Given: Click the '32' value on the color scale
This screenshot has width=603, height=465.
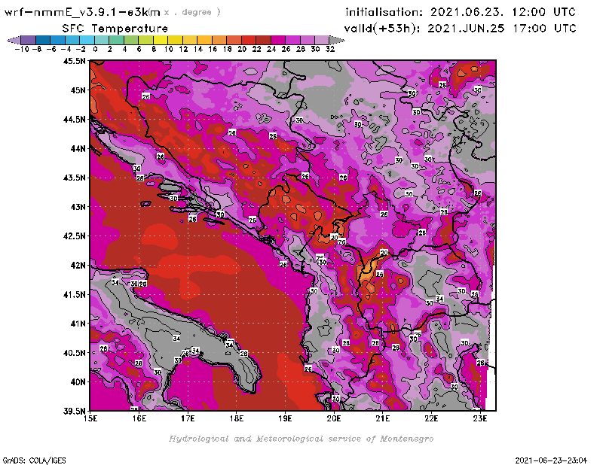Looking at the screenshot, I should point(330,50).
